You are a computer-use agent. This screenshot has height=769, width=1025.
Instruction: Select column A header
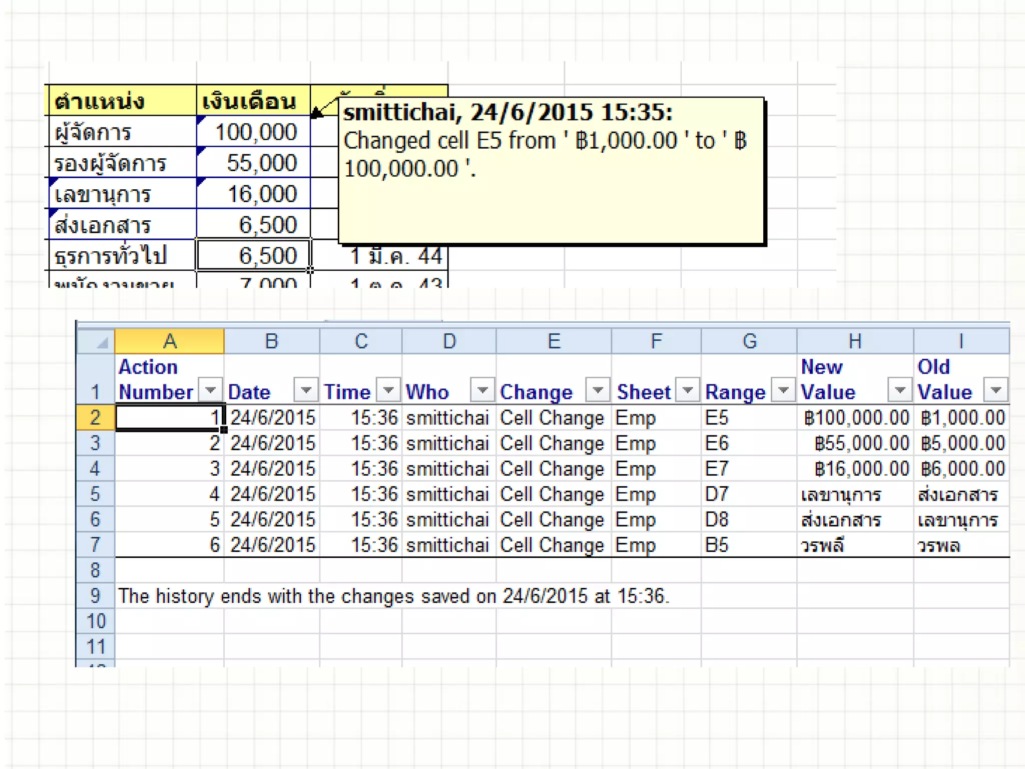point(170,341)
